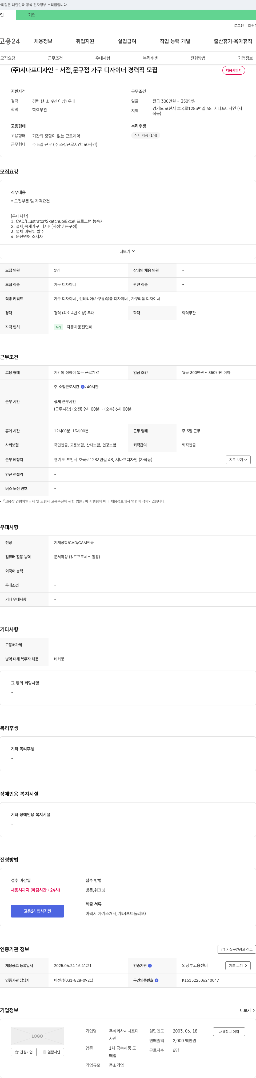Click certification number K151522506240047

pyautogui.click(x=200, y=980)
